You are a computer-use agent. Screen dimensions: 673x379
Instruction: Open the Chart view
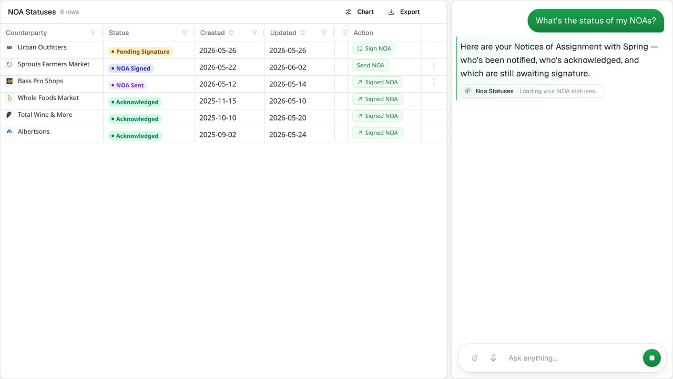(360, 12)
